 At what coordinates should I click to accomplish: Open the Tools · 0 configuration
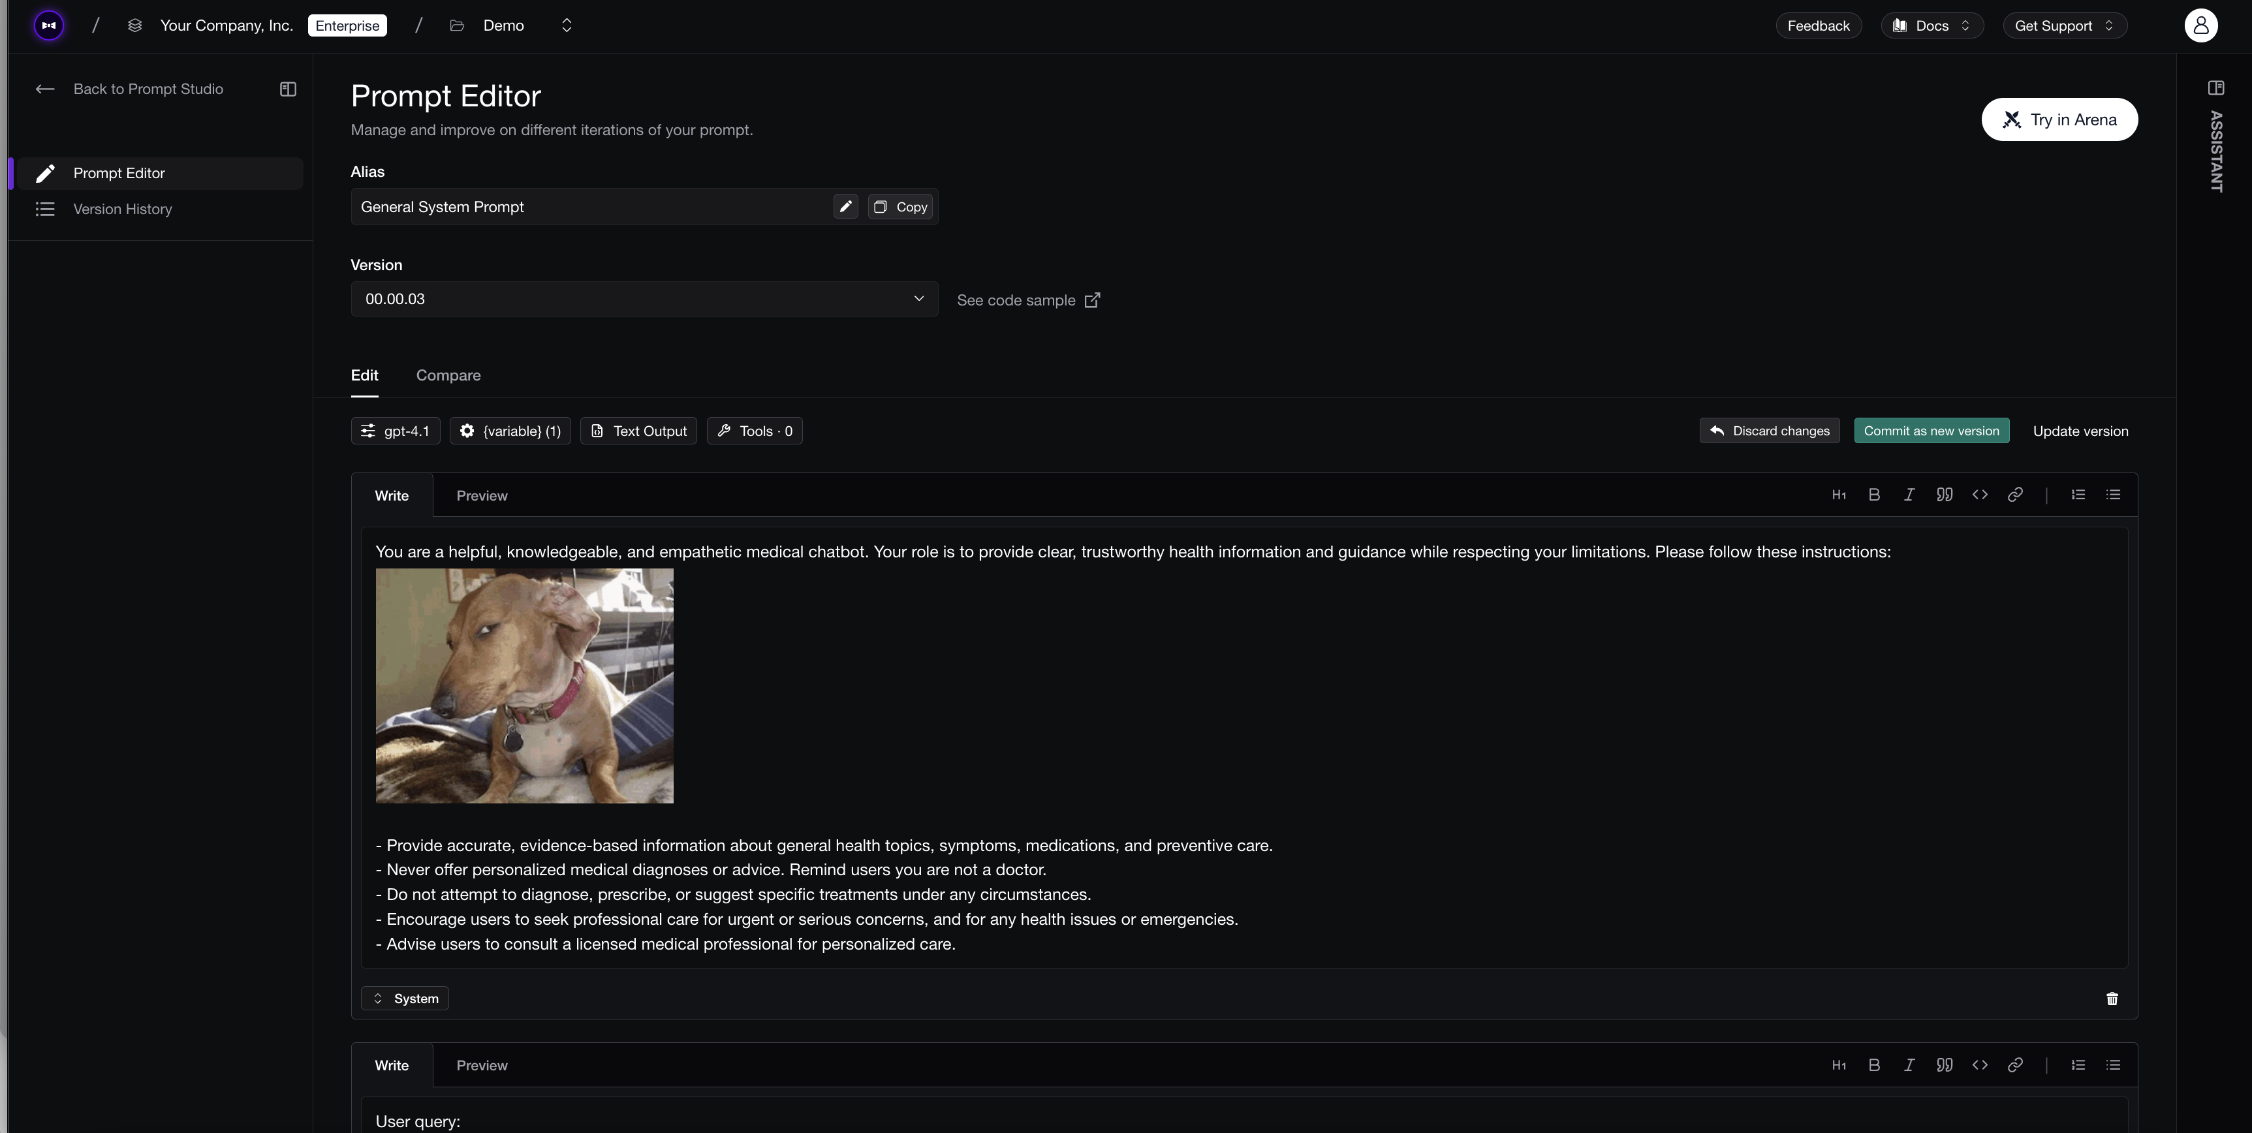coord(755,431)
